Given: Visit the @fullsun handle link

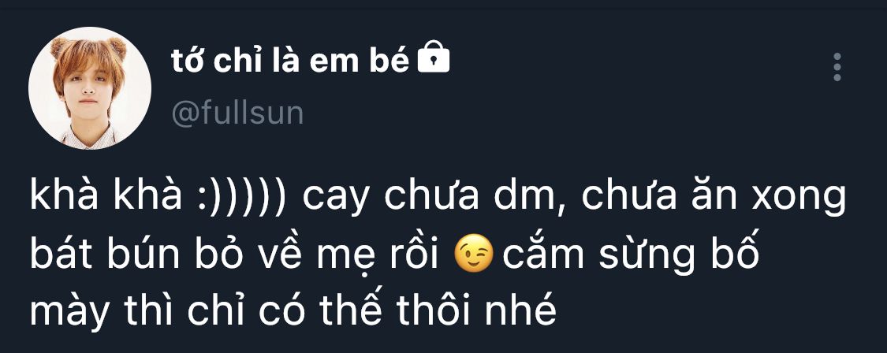Looking at the screenshot, I should click(x=237, y=113).
